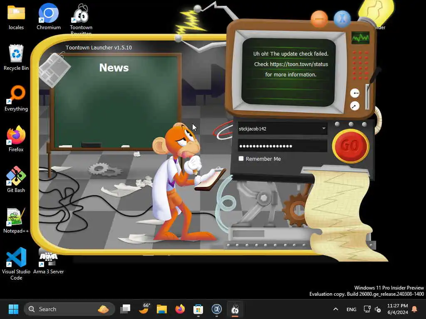Close launcher with blue X button
426x319 pixels.
[342, 19]
